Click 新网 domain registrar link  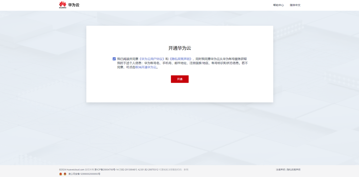(186, 170)
